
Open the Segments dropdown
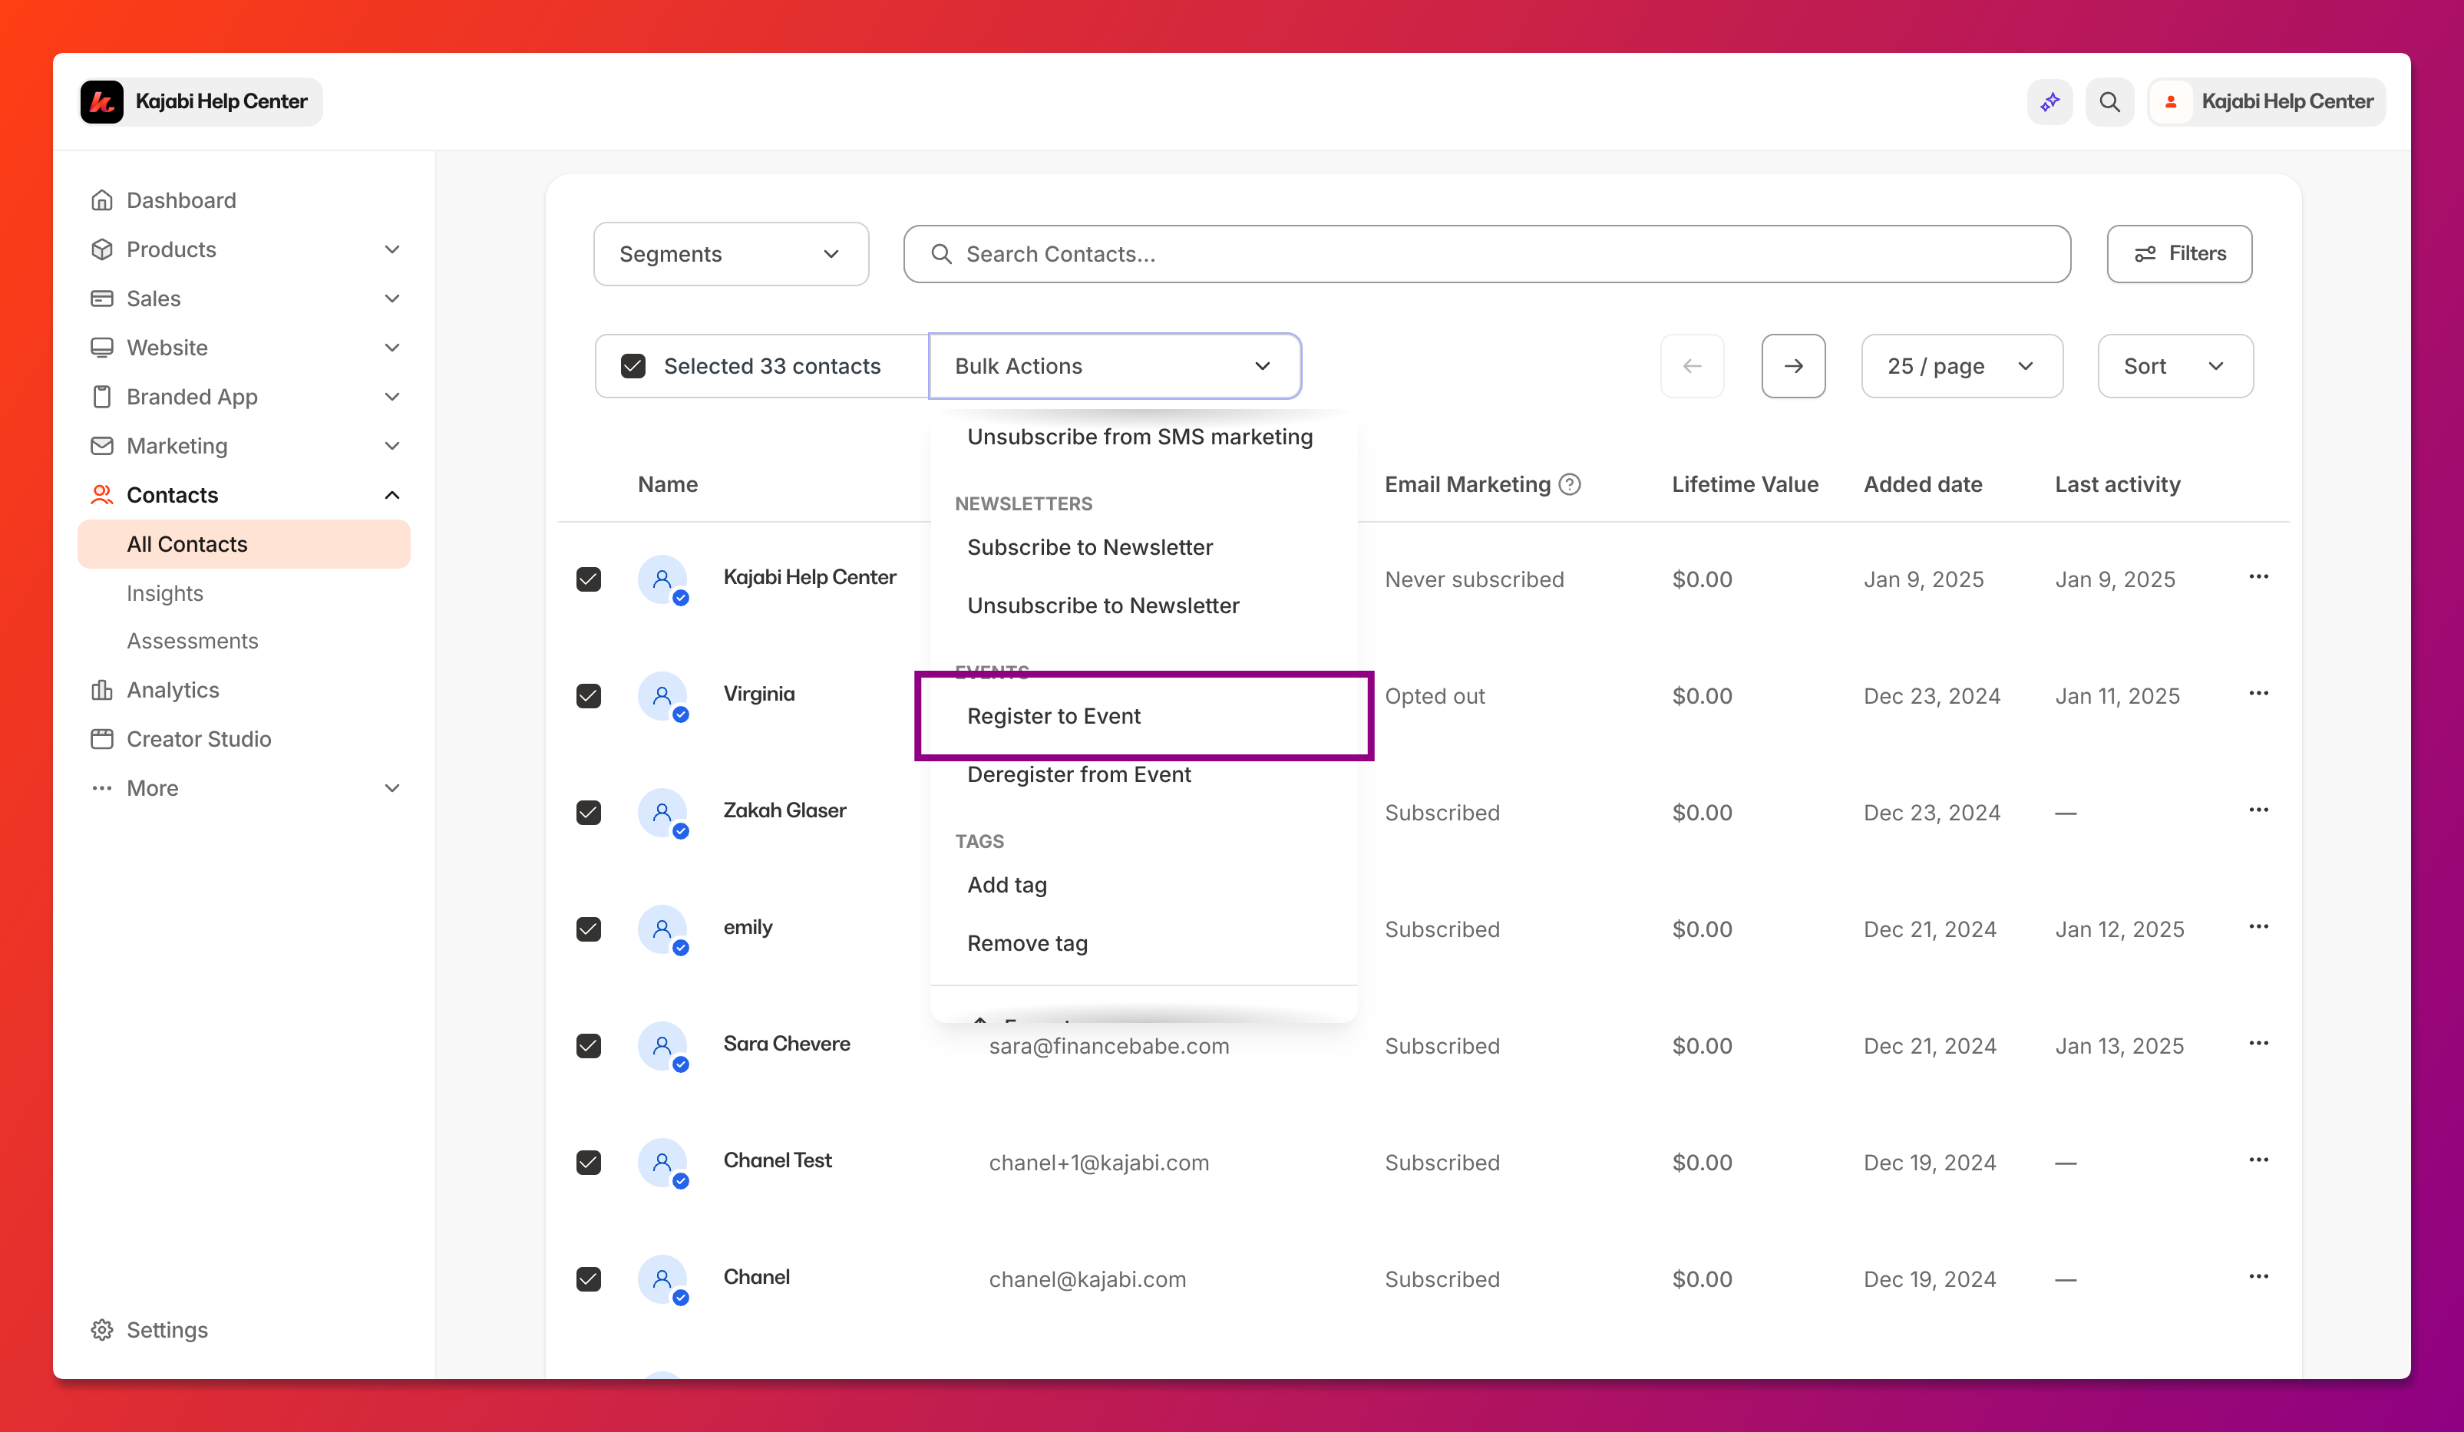[x=731, y=254]
